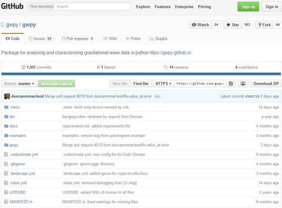Switch to the Issues tab
The image size is (282, 208).
coord(40,39)
